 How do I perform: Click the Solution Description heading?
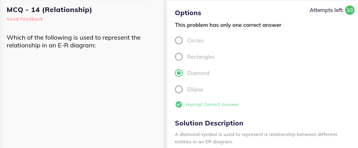coord(209,123)
